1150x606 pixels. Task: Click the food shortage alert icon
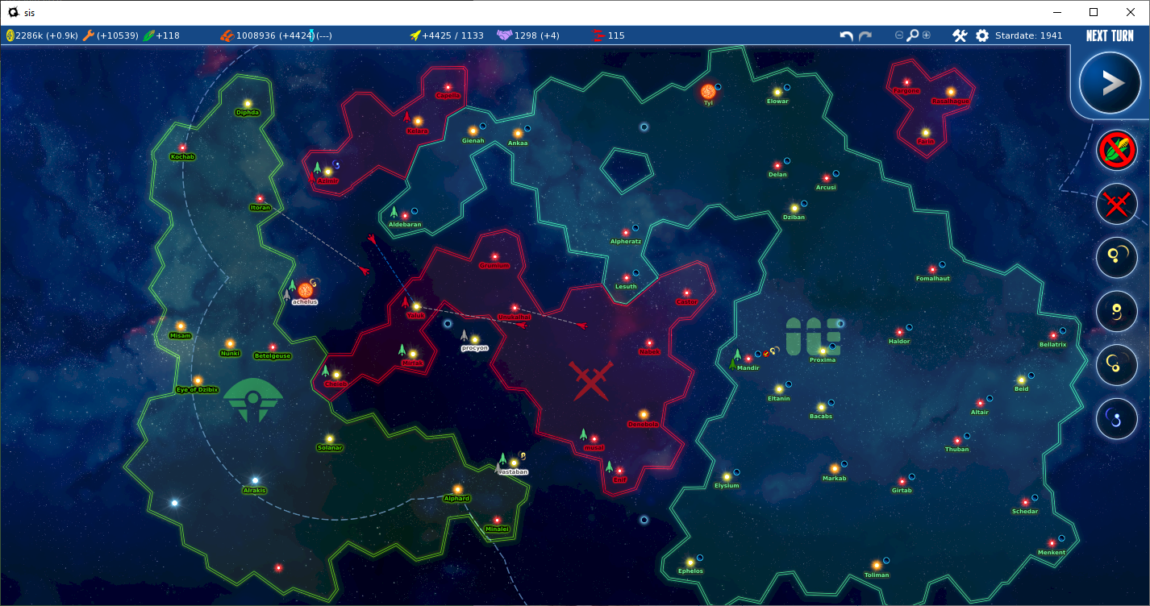point(1116,150)
